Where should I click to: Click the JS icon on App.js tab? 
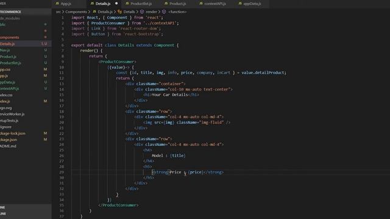[x=57, y=4]
